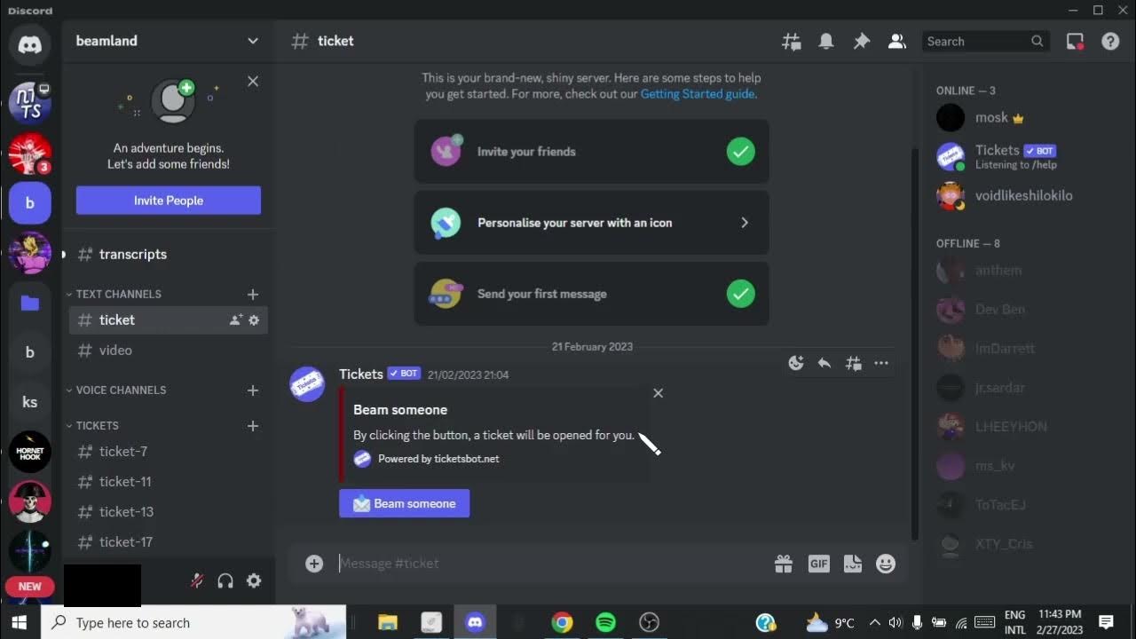
Task: Create thread from the Tickets message
Action: pos(853,363)
